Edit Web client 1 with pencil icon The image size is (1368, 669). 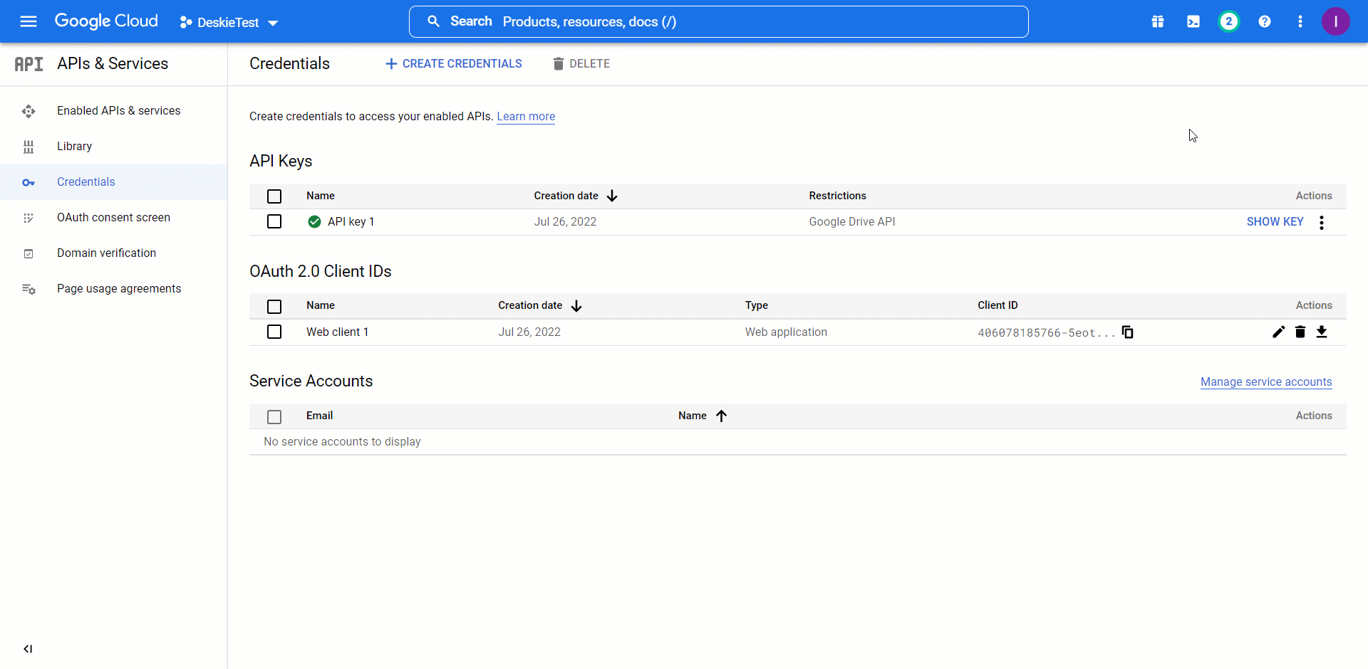click(1279, 332)
